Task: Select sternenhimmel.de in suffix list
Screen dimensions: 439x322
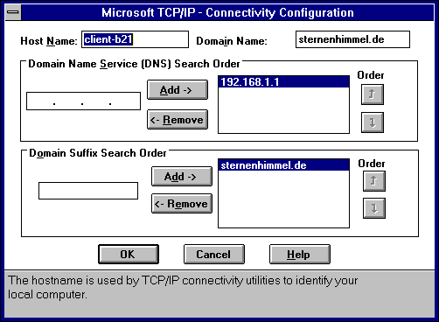Action: tap(283, 165)
